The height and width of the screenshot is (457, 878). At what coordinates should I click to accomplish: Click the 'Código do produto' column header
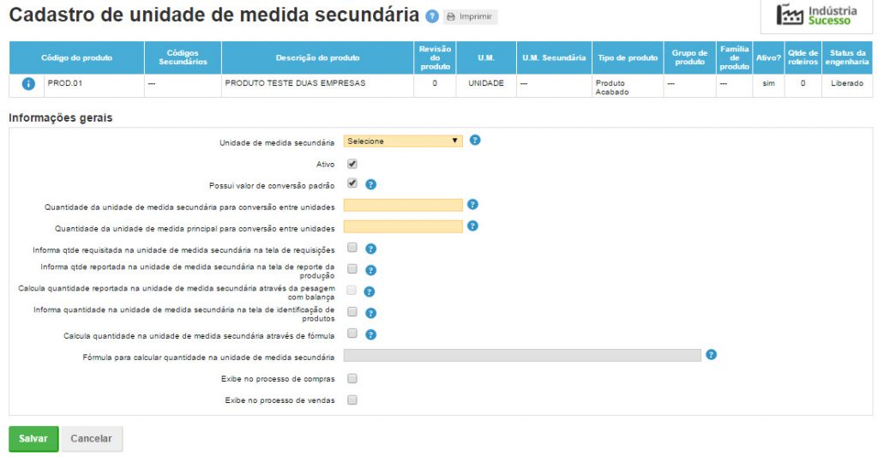[77, 58]
